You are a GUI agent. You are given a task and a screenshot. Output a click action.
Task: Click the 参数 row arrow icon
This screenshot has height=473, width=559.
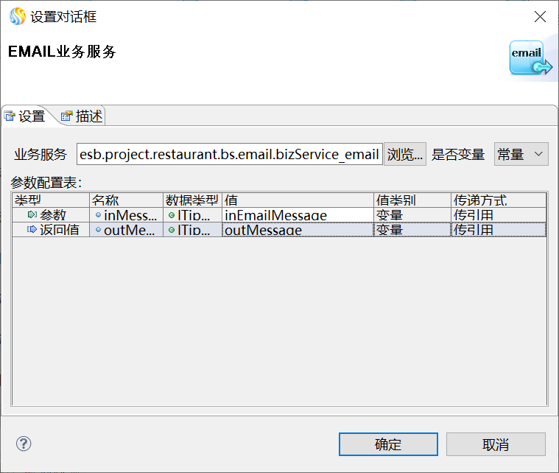tap(32, 215)
